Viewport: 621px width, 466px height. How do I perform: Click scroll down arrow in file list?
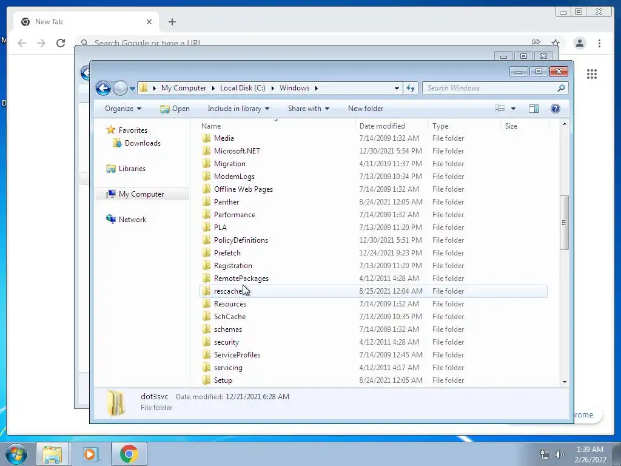[565, 382]
